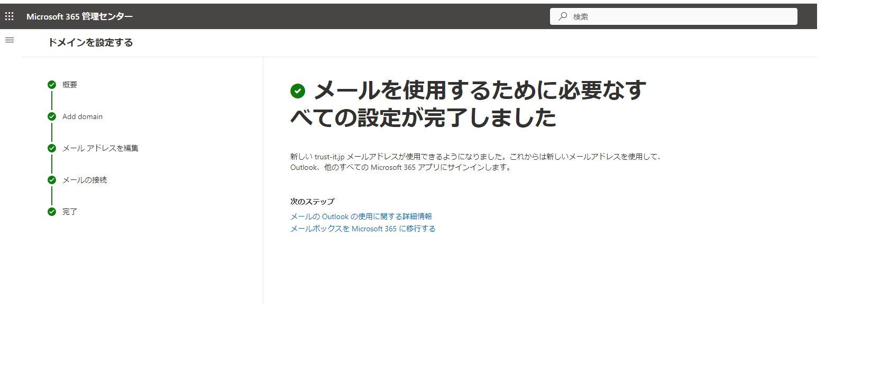Select the 完了 step
The width and height of the screenshot is (871, 389).
70,212
